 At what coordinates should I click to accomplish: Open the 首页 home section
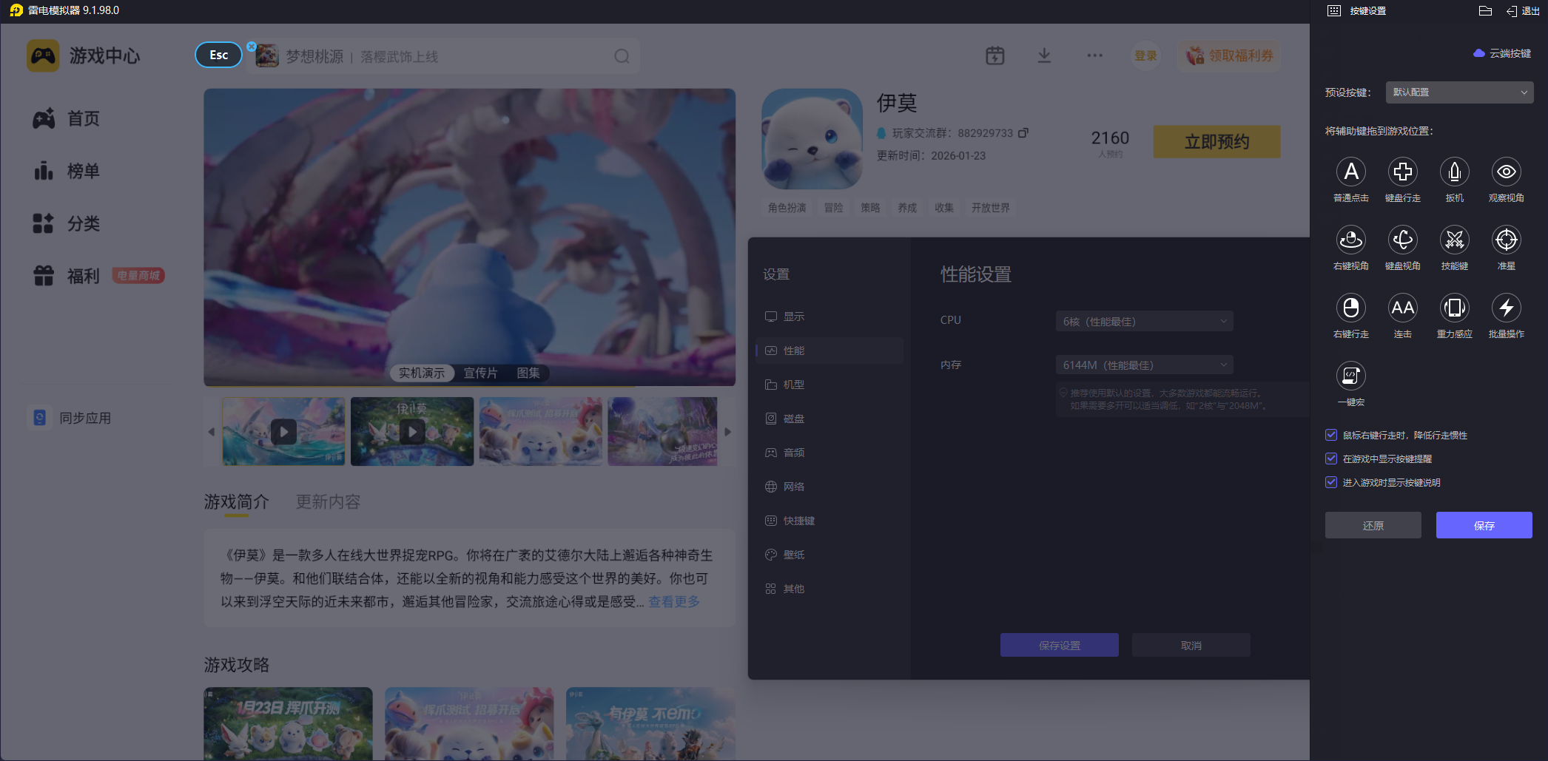point(66,118)
